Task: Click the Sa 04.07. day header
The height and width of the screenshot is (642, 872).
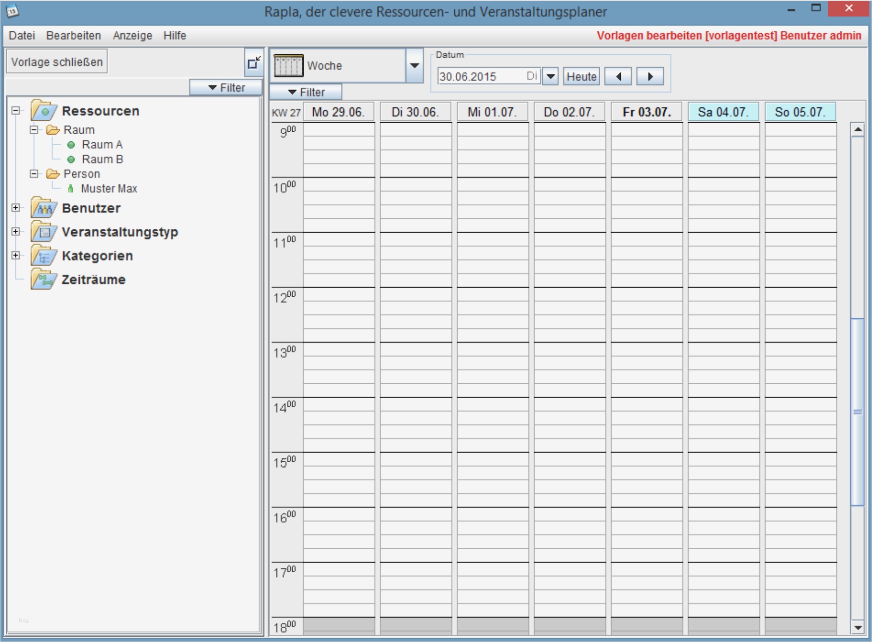Action: (x=723, y=112)
